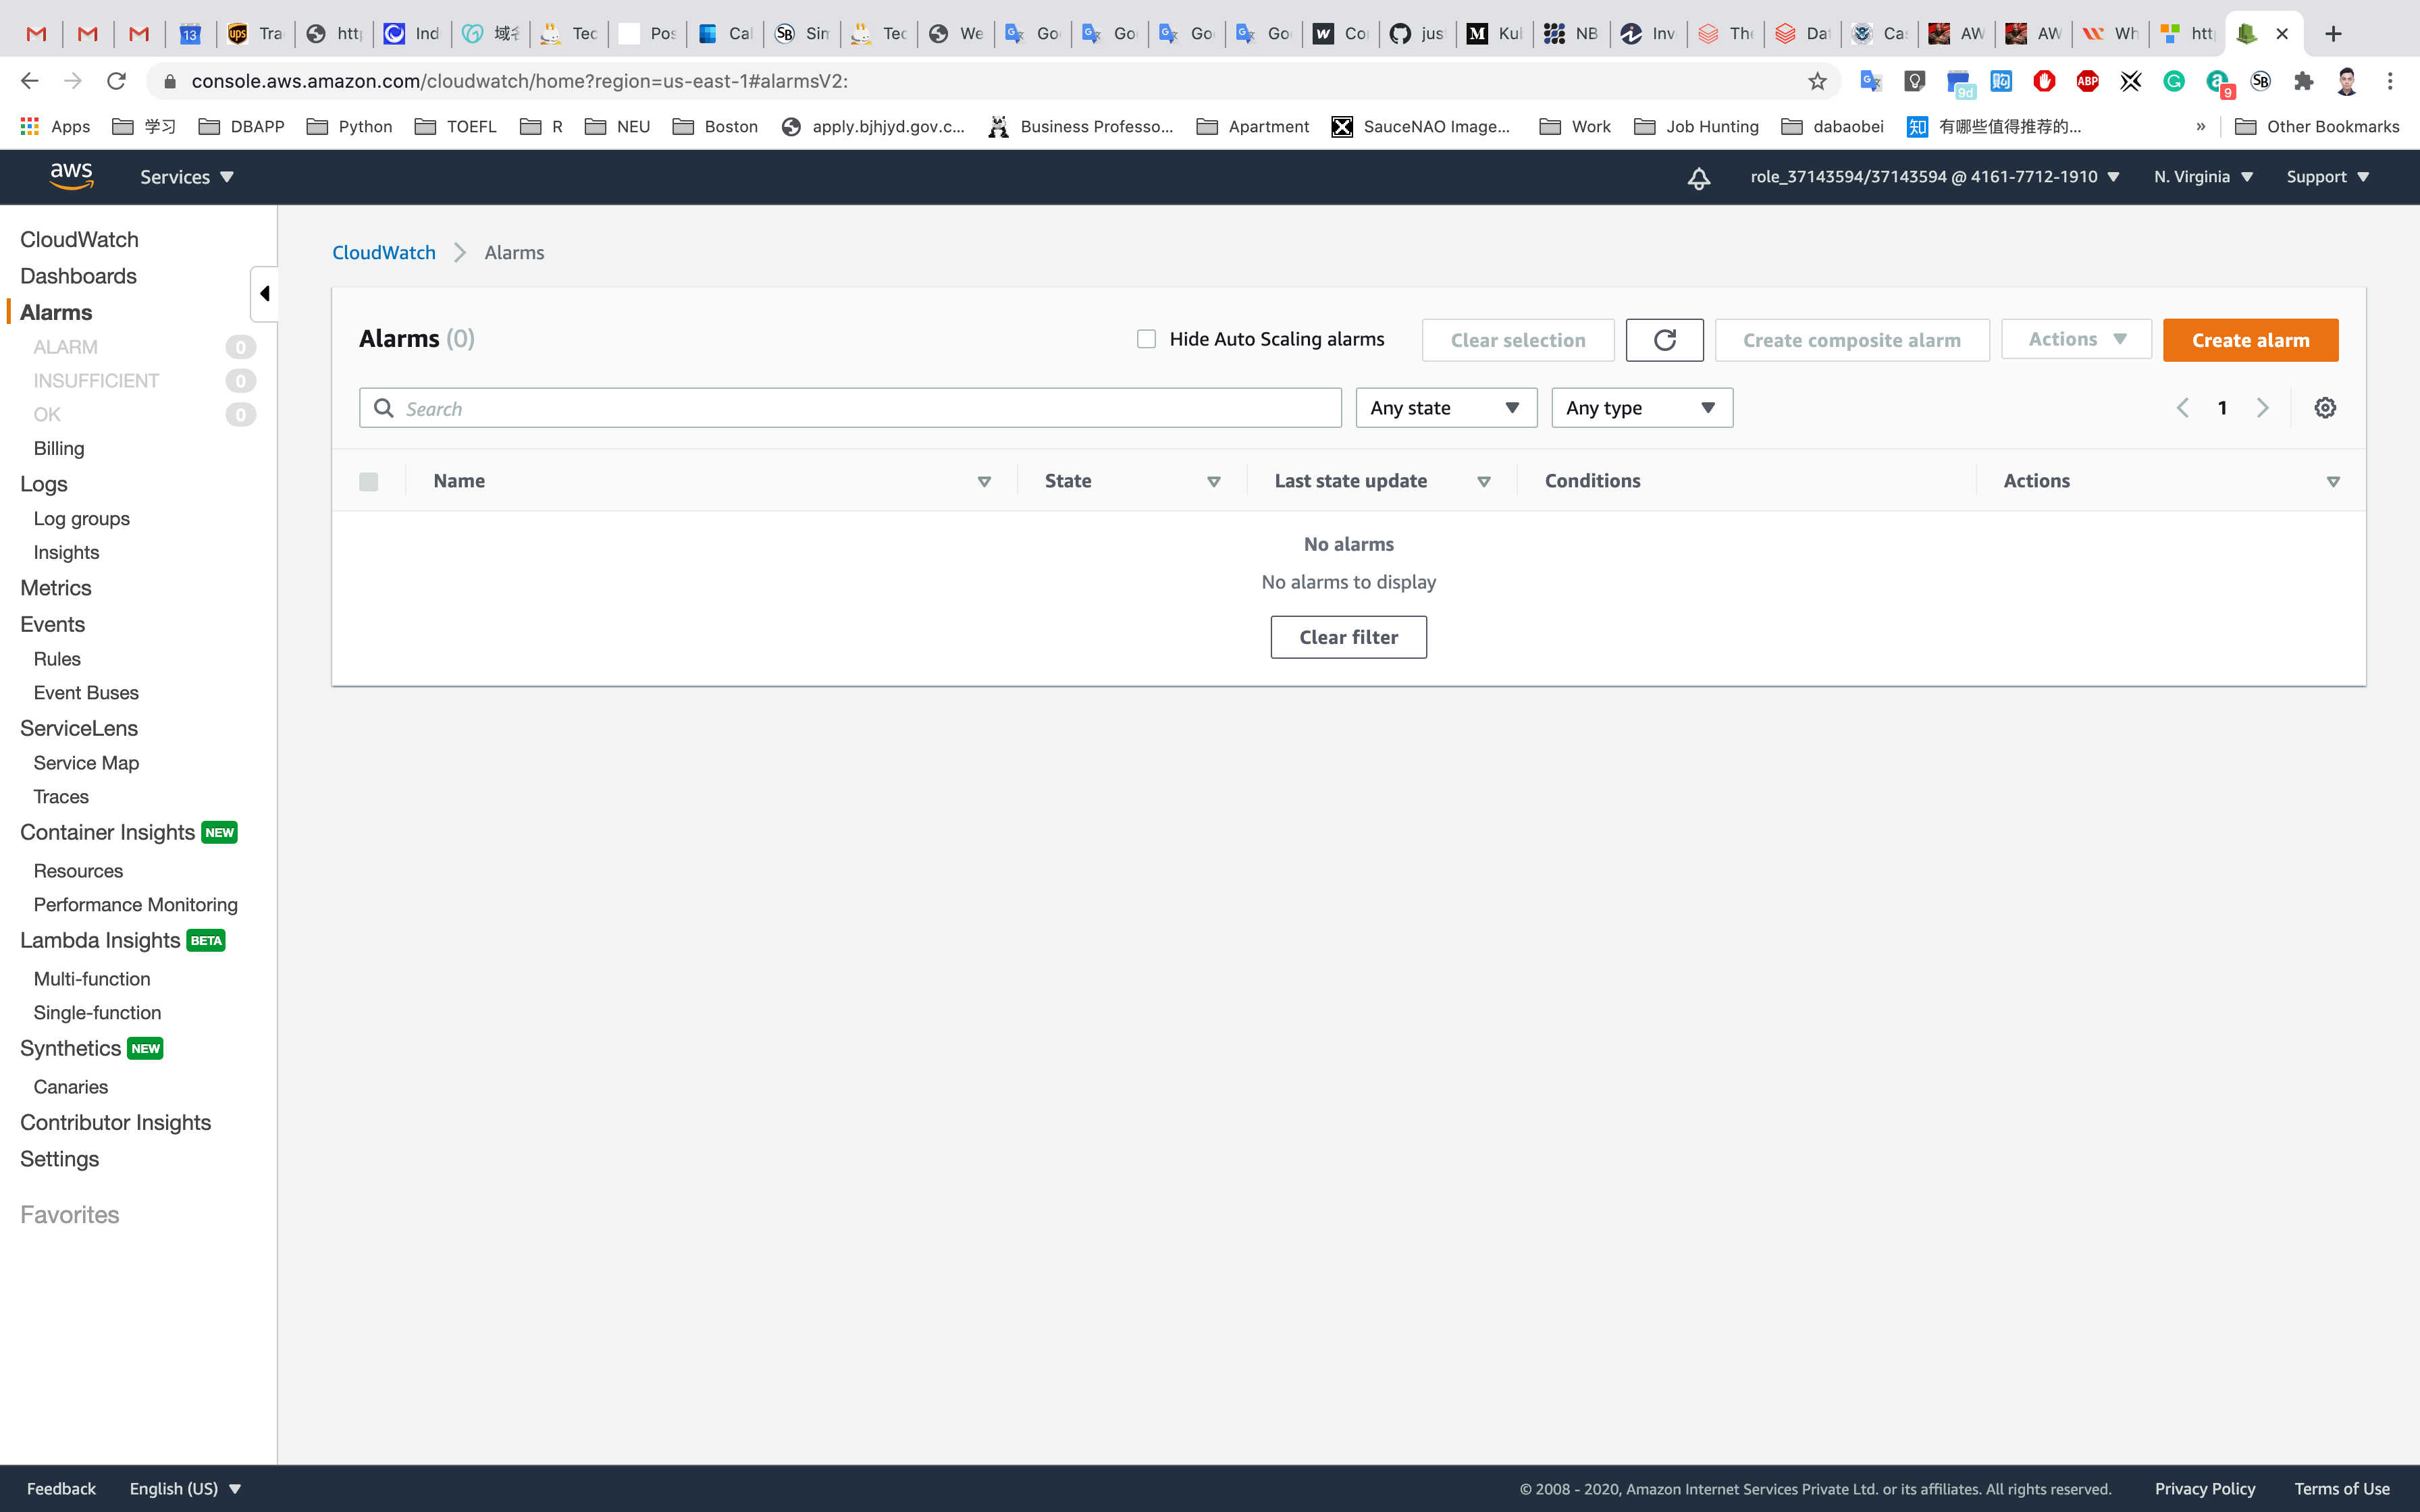This screenshot has height=1512, width=2420.
Task: Click the Create alarm button
Action: (2250, 340)
